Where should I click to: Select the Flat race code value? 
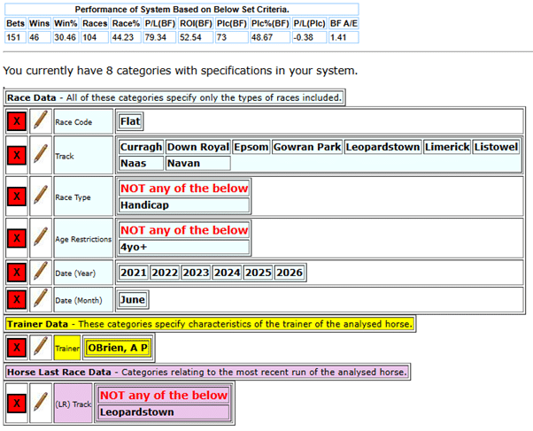pos(130,121)
